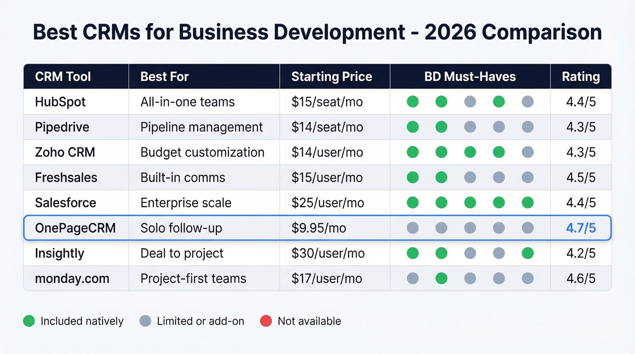Sort by the Rating column header

(581, 76)
